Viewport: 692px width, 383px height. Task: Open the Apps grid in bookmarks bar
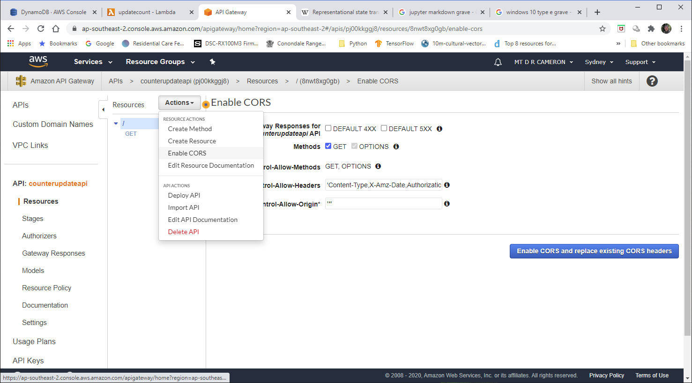(19, 44)
